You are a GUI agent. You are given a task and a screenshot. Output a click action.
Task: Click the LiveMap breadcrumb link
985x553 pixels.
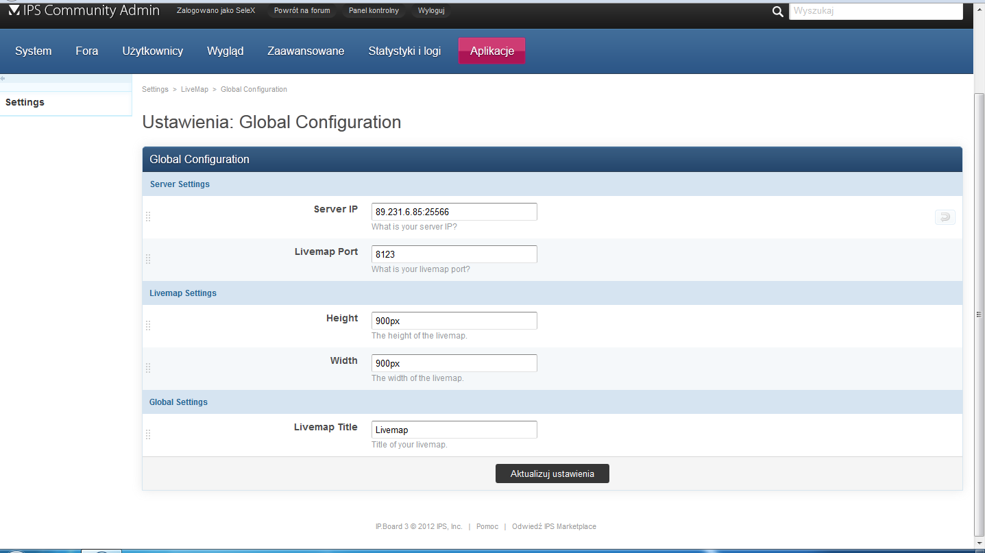point(195,90)
